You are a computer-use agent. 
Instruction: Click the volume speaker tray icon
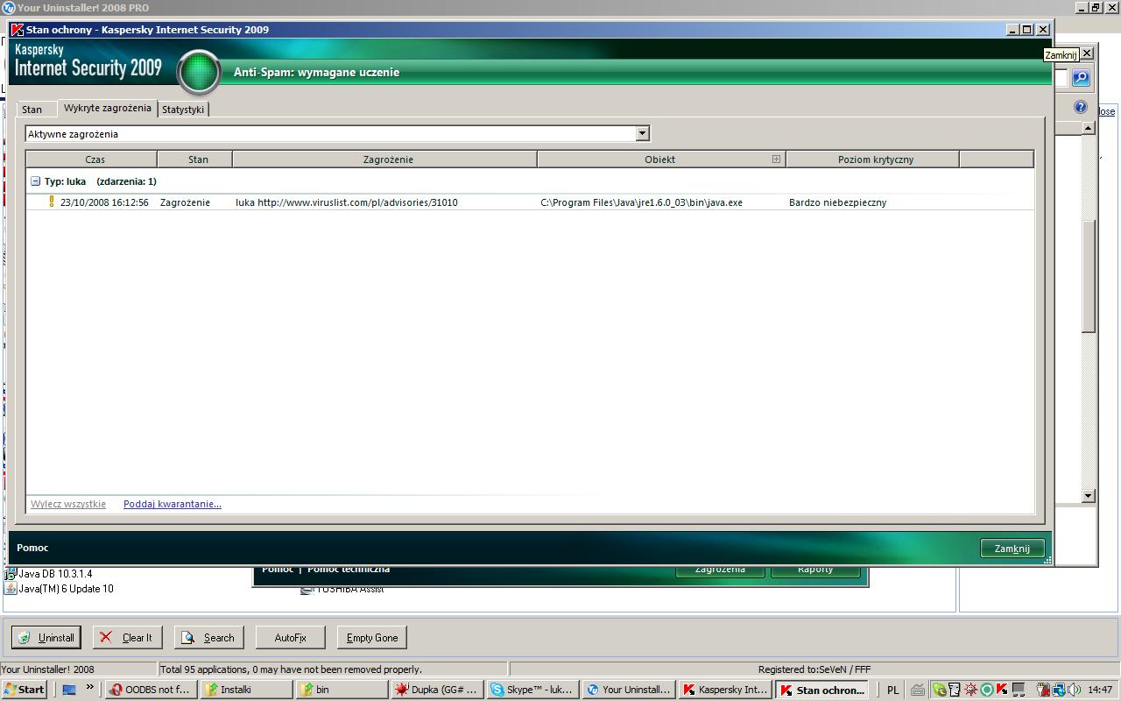(1074, 690)
